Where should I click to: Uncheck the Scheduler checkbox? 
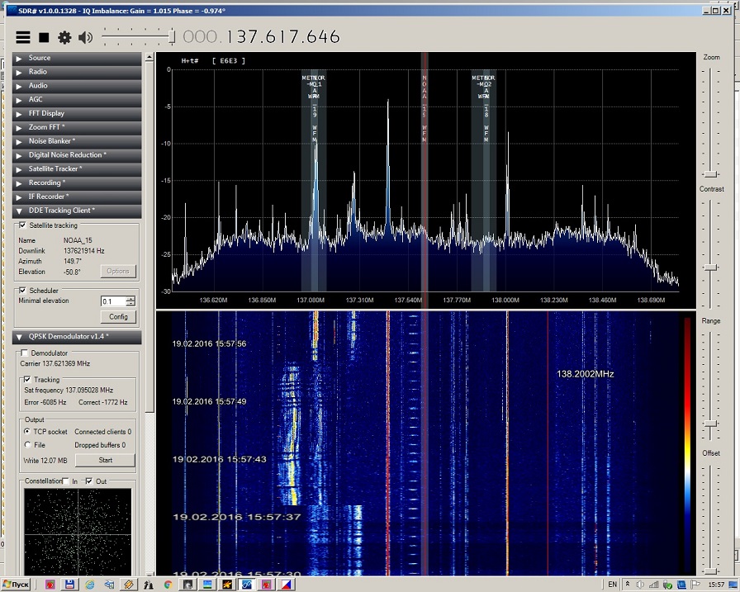22,290
